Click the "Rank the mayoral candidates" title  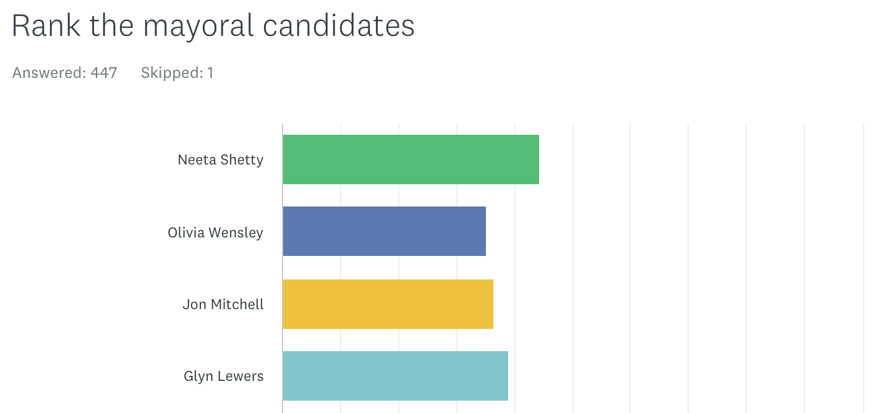tap(213, 26)
